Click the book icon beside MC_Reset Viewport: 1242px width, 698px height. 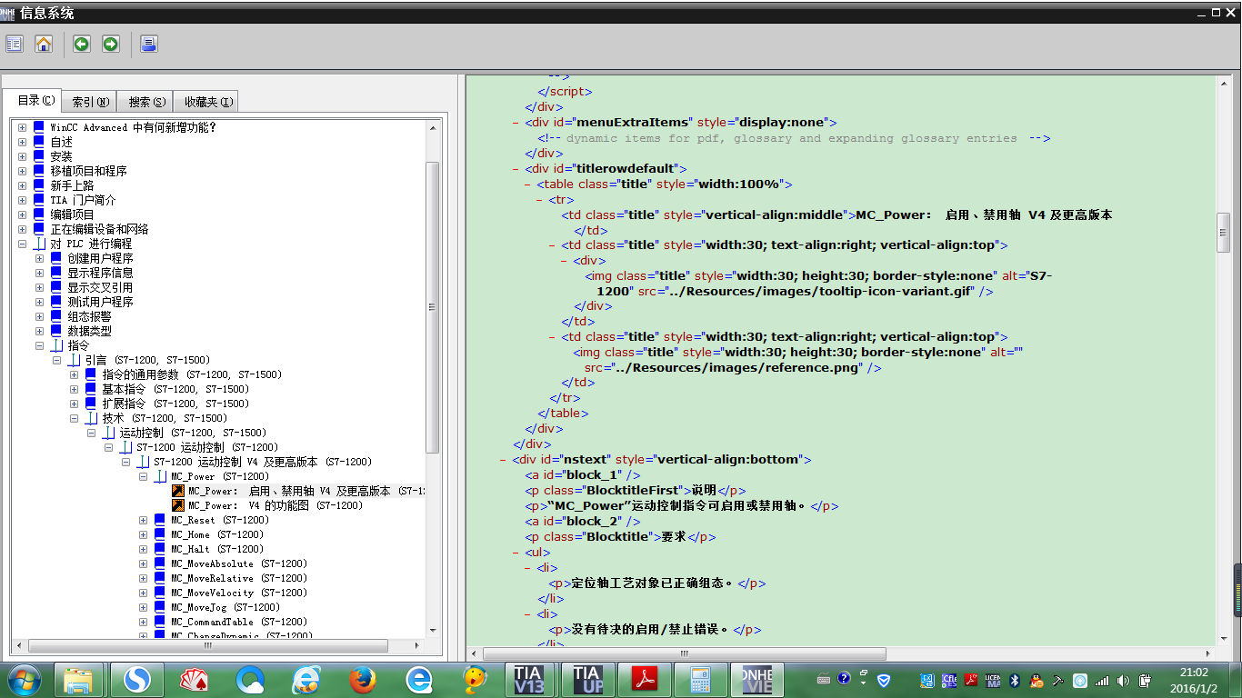point(160,520)
